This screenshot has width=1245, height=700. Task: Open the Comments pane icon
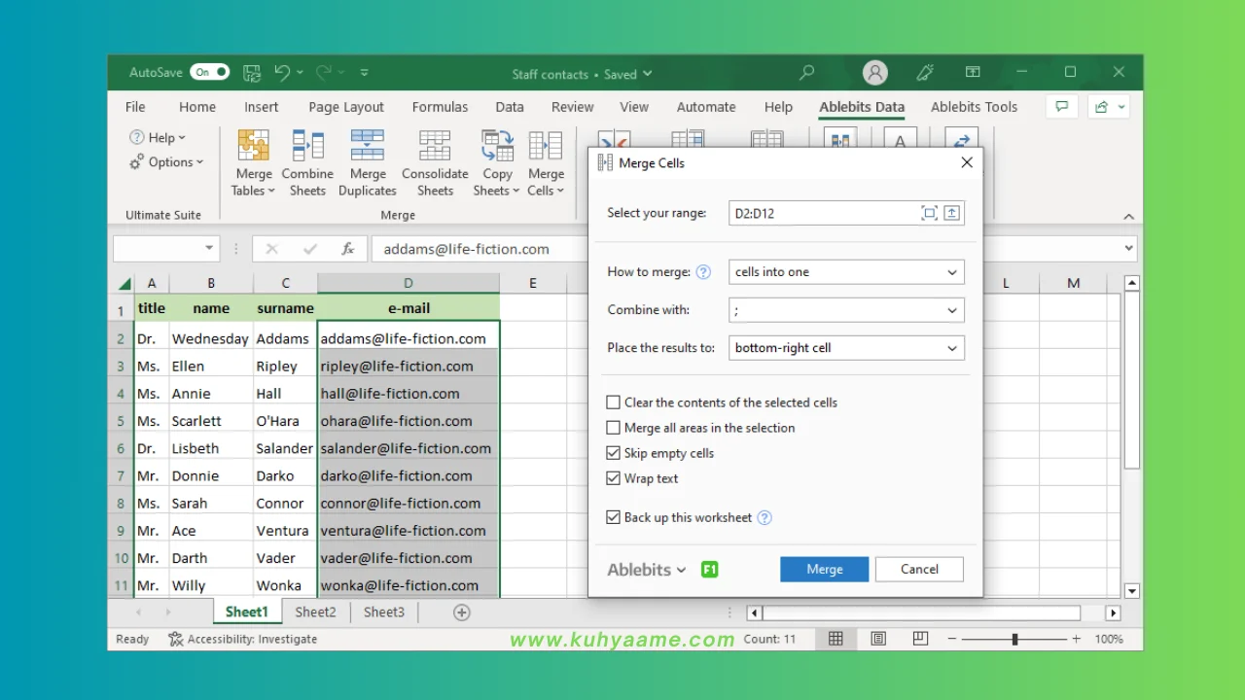1062,107
